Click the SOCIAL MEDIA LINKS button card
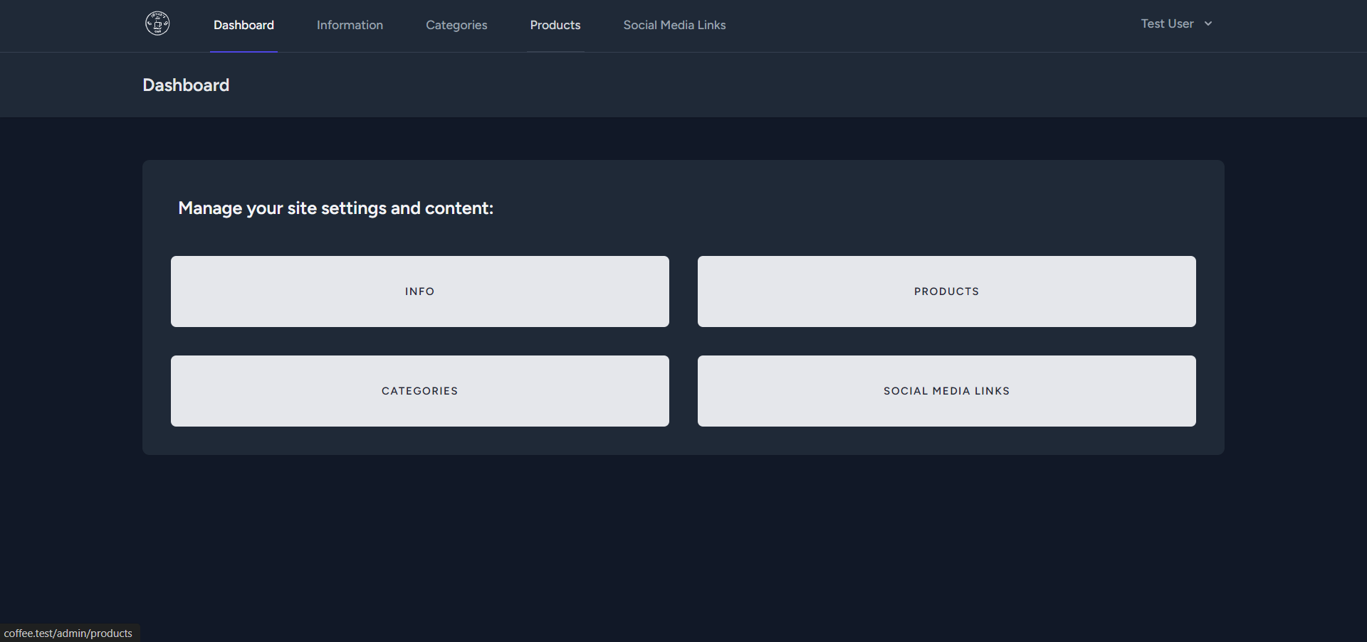1367x642 pixels. click(946, 391)
